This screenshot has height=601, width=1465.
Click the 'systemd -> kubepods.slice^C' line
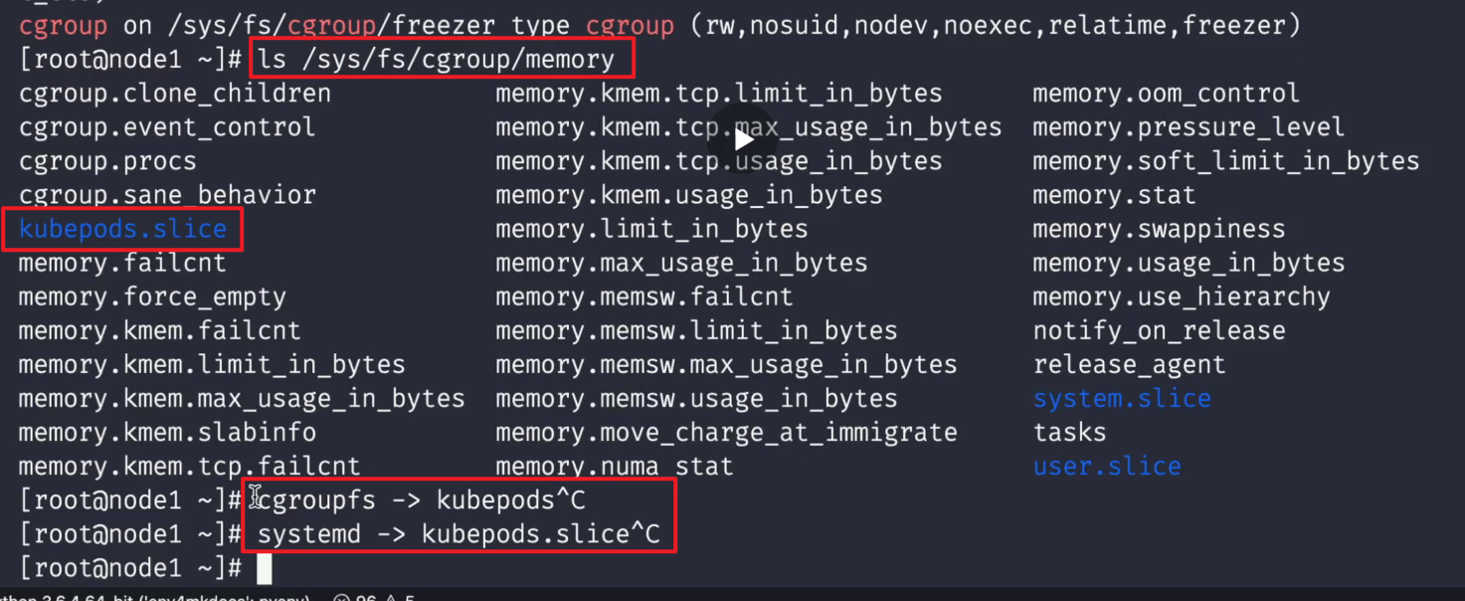coord(458,534)
